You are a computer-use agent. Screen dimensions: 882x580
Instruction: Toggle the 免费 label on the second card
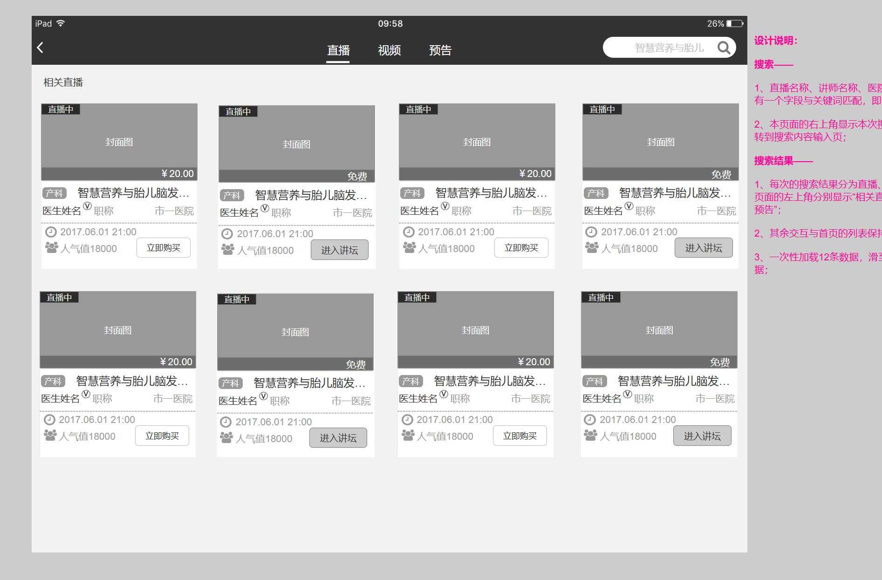[x=358, y=177]
